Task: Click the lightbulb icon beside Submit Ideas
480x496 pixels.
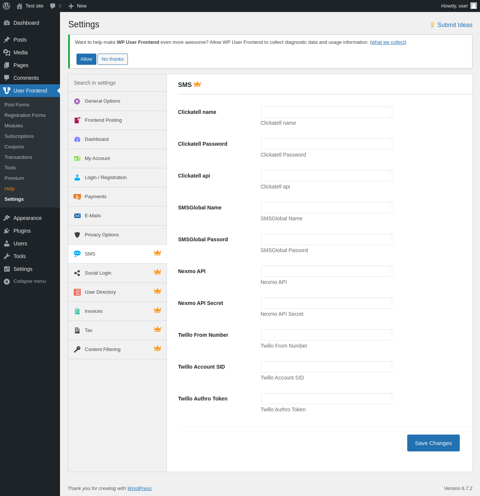Action: pyautogui.click(x=432, y=25)
